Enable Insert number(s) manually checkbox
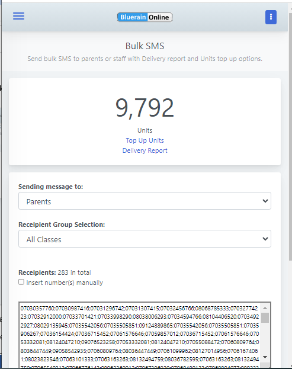Viewport: 292px width, 369px height. [21, 282]
